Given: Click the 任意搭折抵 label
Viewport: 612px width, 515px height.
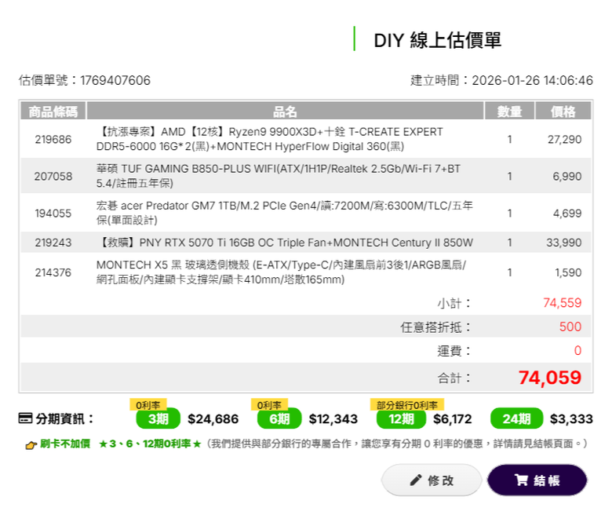Looking at the screenshot, I should tap(435, 327).
